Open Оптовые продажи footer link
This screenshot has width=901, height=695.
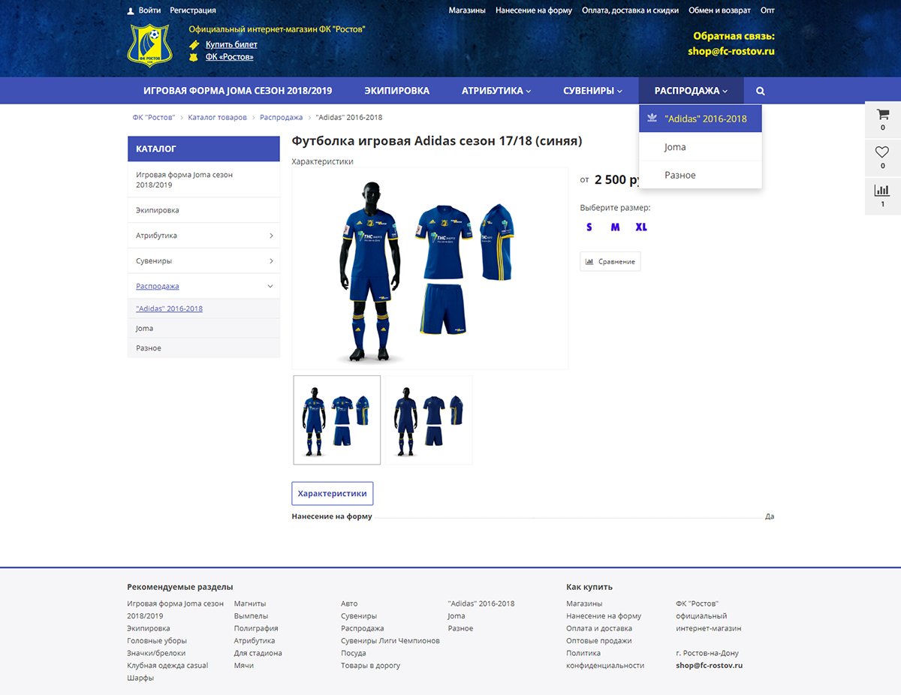599,641
